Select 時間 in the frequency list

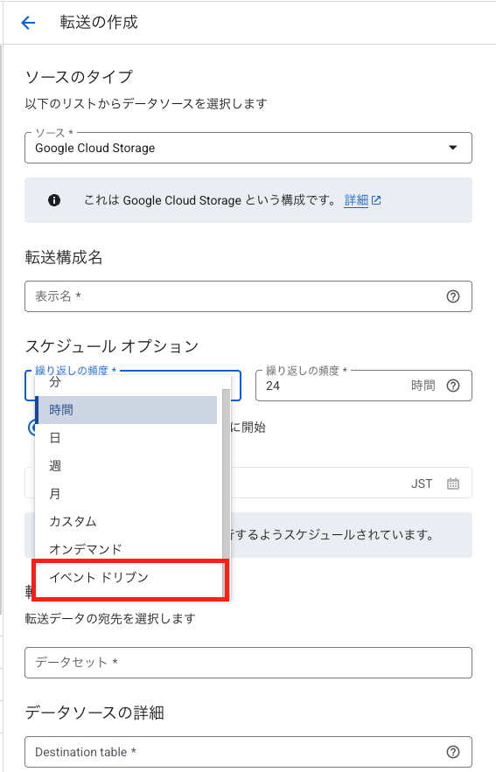tap(126, 410)
